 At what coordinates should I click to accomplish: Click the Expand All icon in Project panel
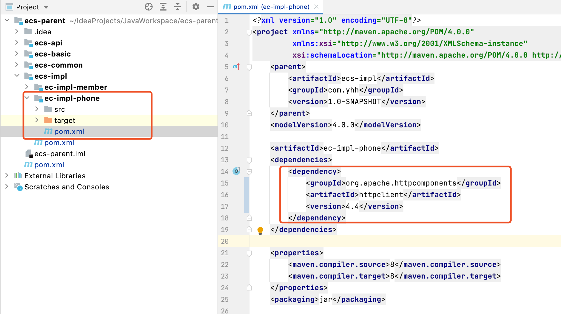163,7
